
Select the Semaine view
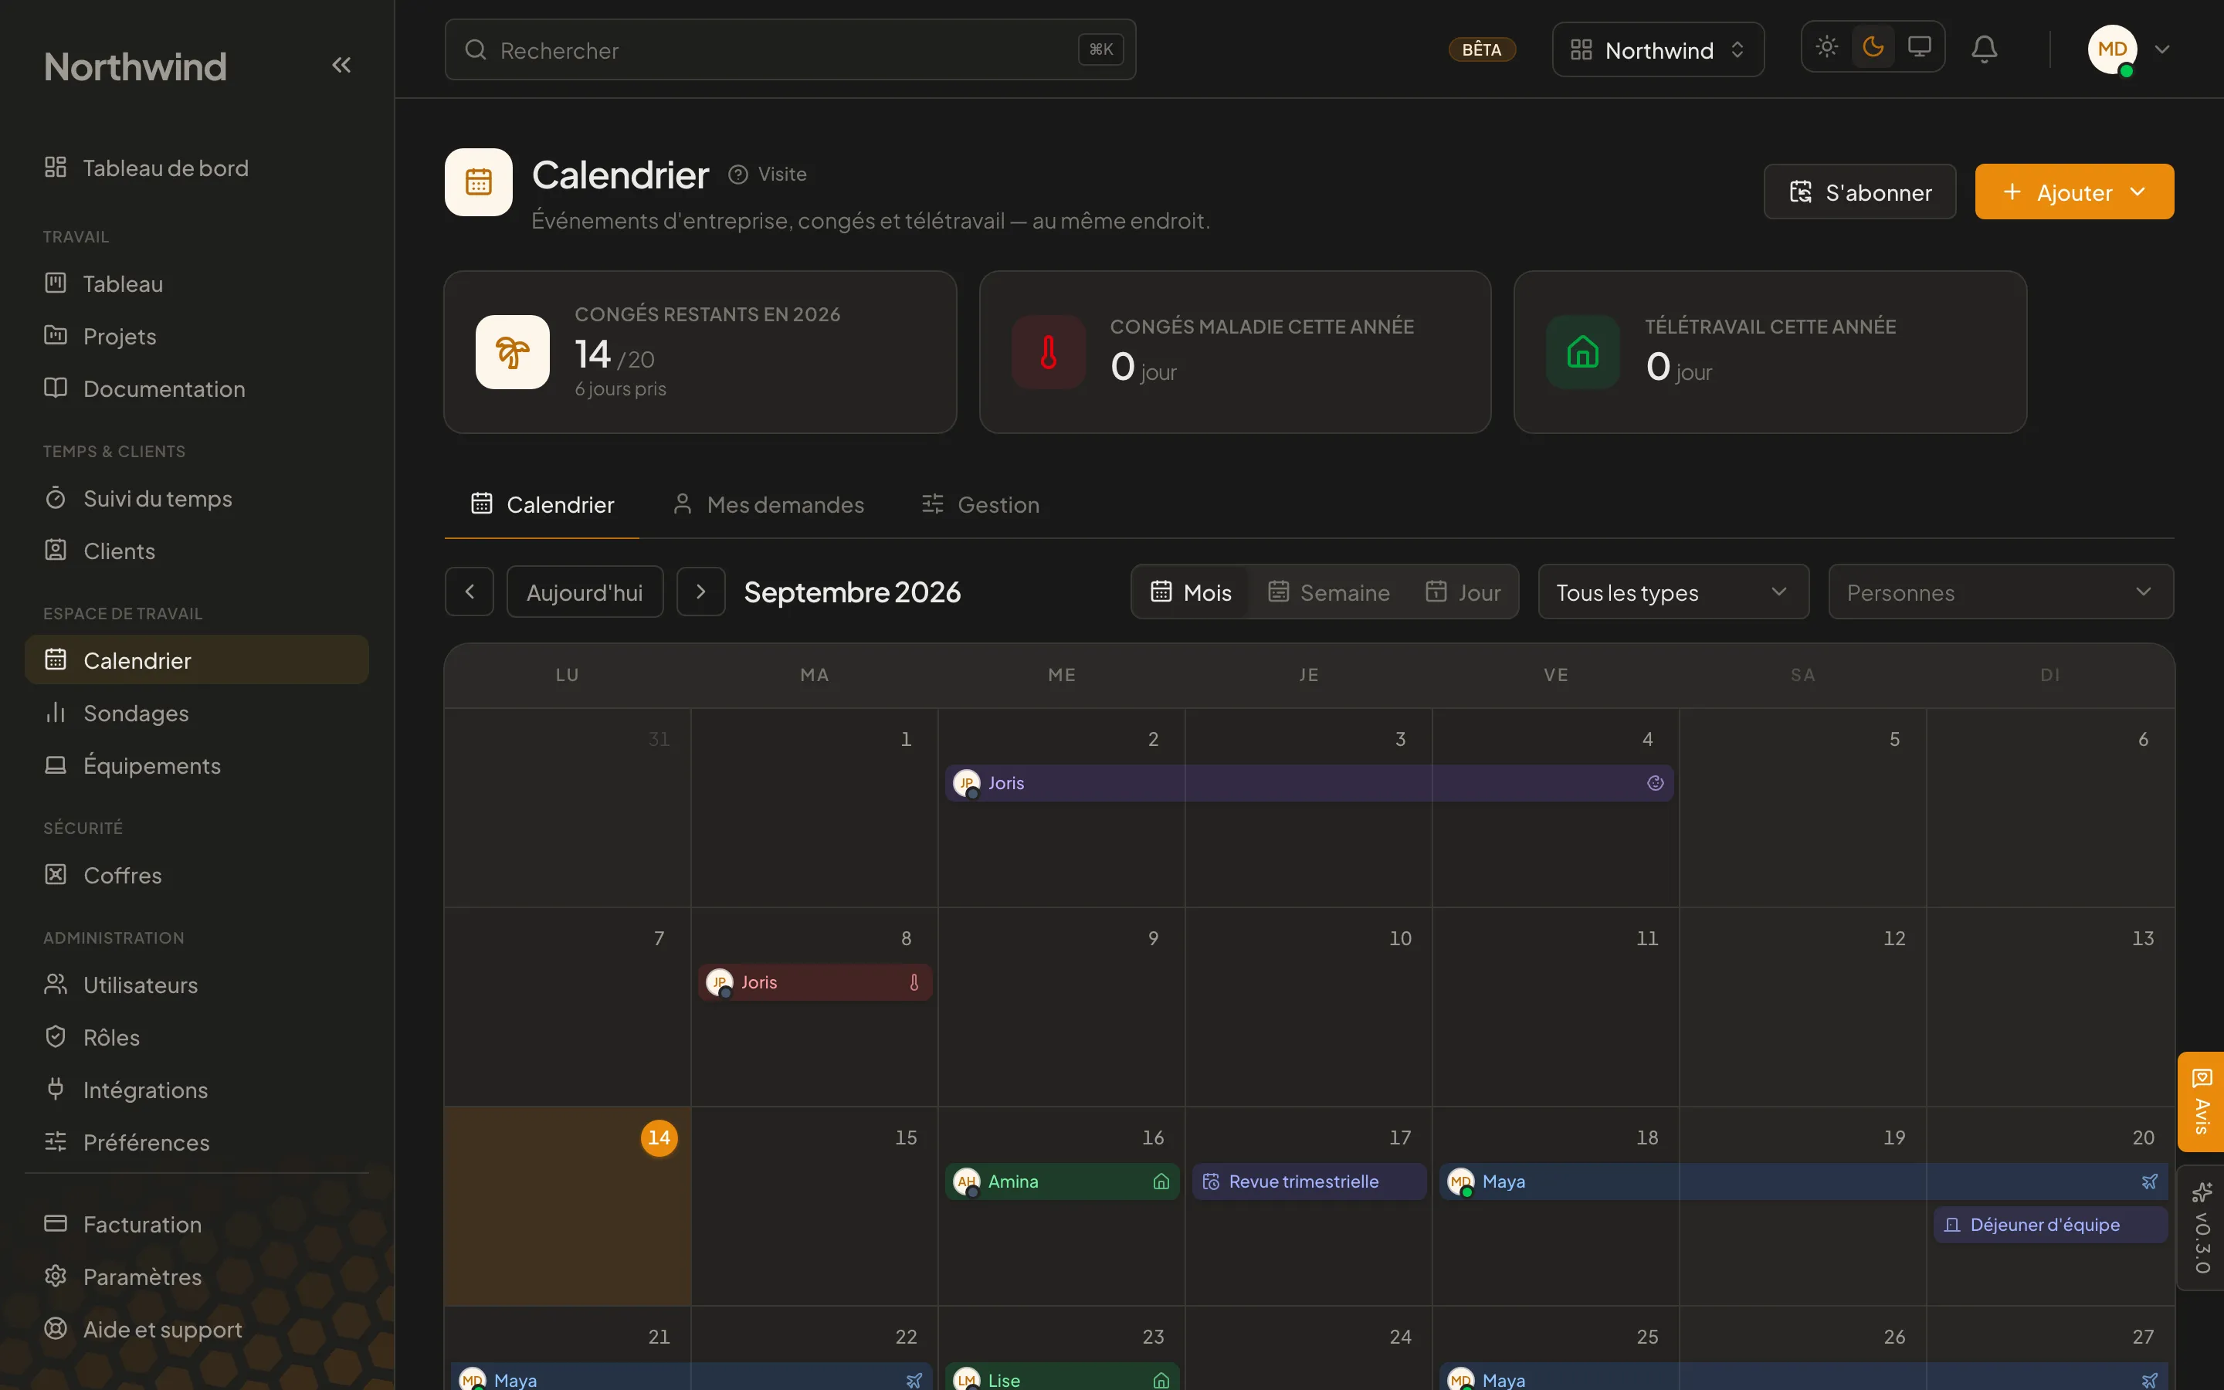point(1329,592)
